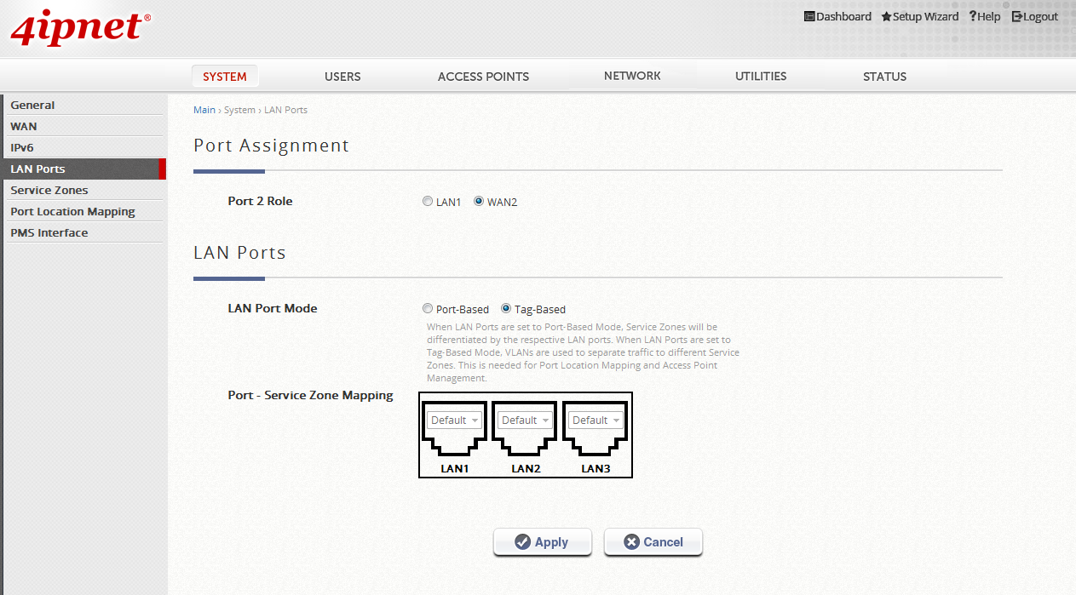
Task: Open the USERS section
Action: [342, 76]
